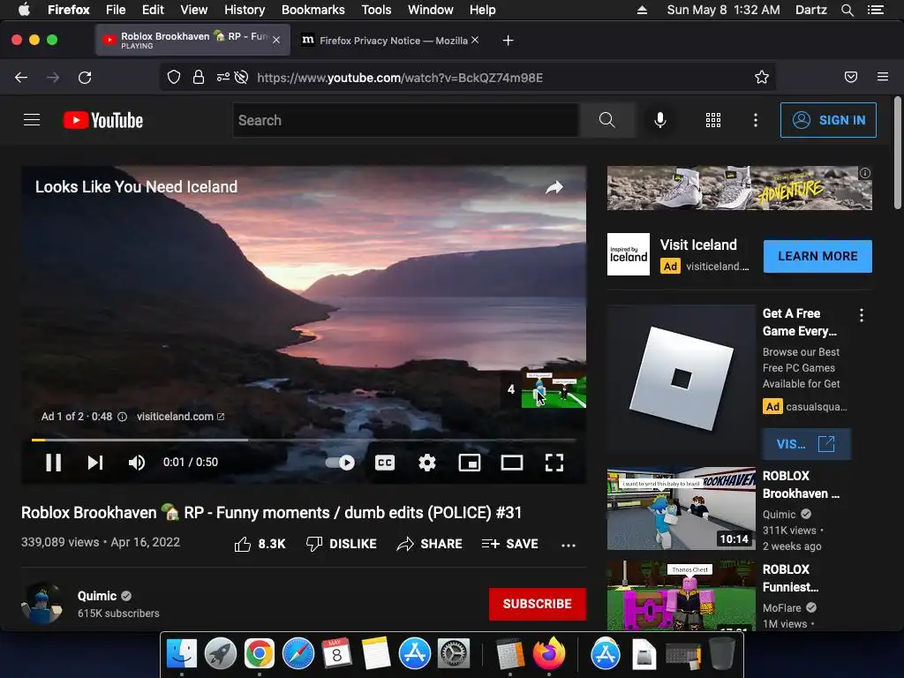Subscribe to the Quimic channel

pos(538,604)
